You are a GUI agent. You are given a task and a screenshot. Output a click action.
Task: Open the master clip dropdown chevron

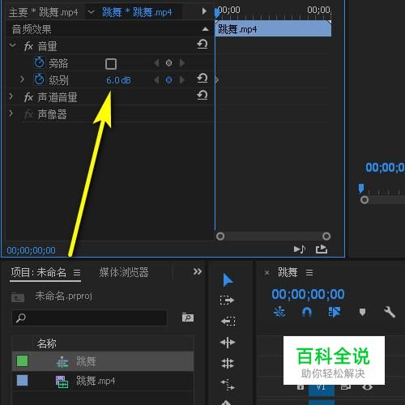(91, 12)
